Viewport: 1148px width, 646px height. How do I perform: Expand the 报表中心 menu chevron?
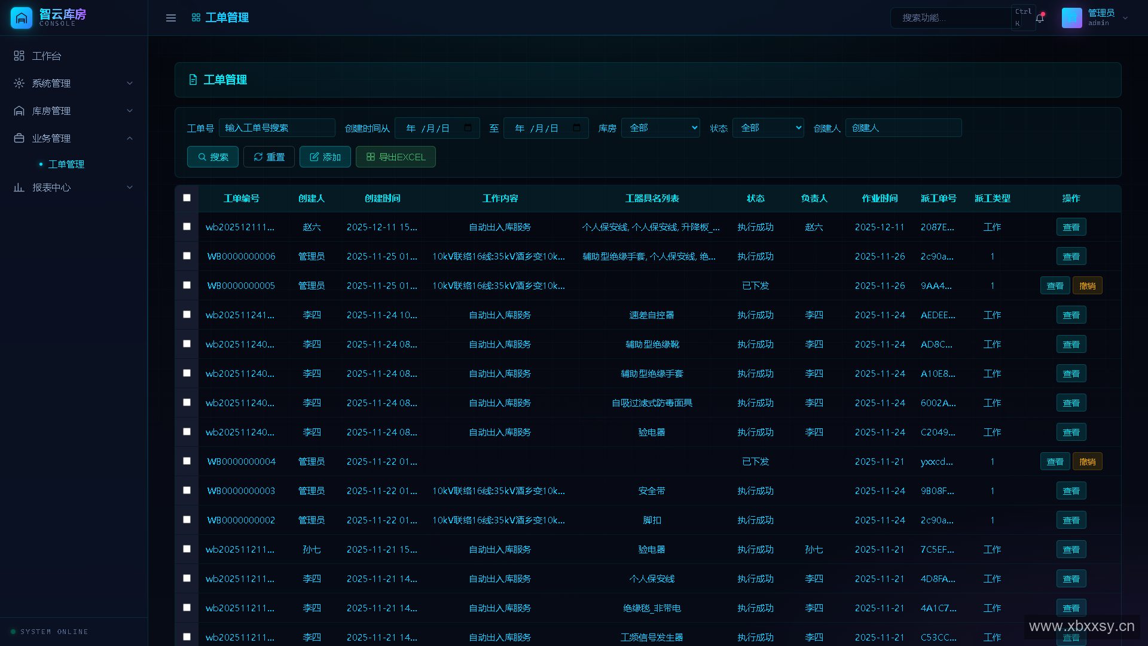tap(130, 187)
